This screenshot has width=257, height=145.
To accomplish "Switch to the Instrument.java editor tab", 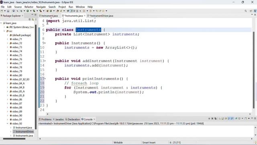I will click(x=48, y=16).
